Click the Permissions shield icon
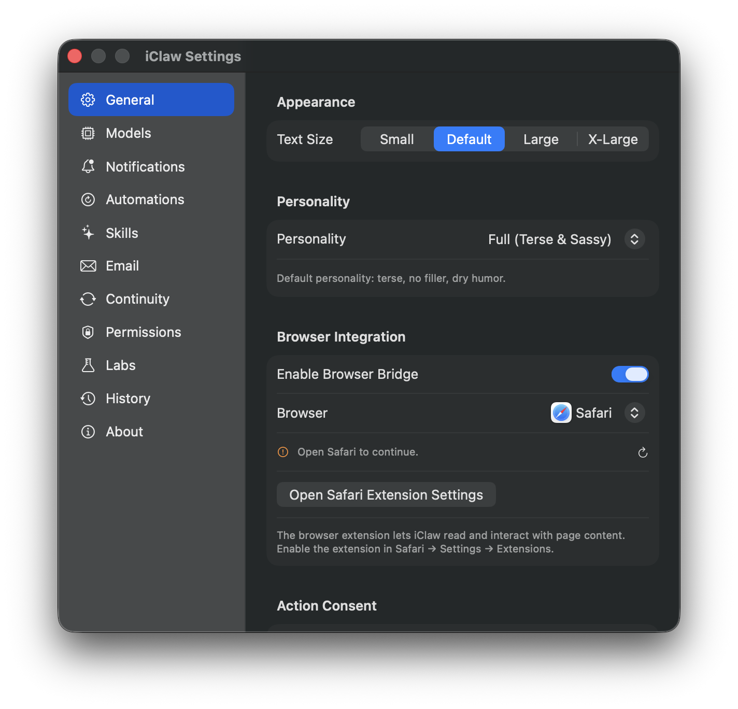Viewport: 738px width, 709px height. 88,332
